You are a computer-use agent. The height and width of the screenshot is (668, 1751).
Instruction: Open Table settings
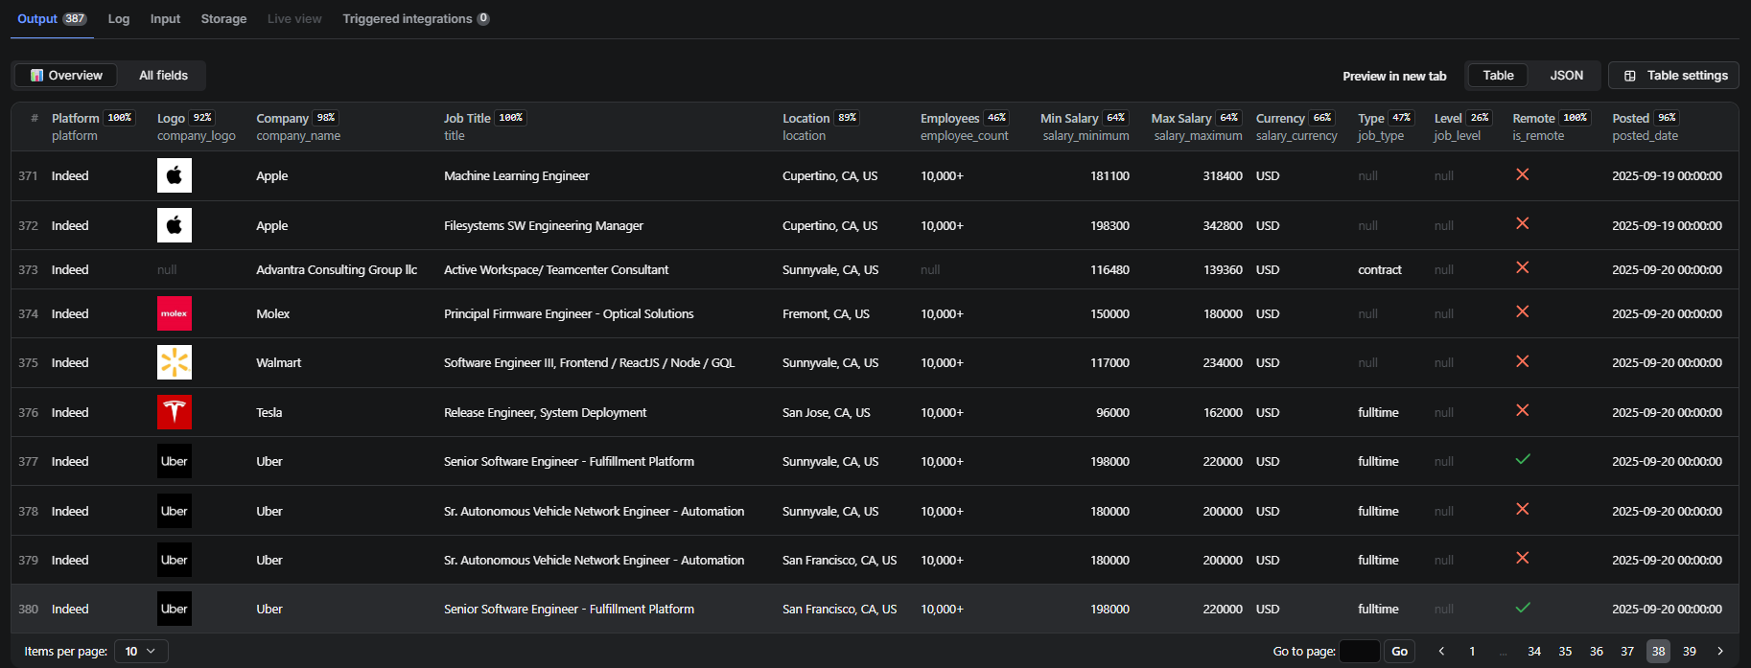(x=1674, y=76)
